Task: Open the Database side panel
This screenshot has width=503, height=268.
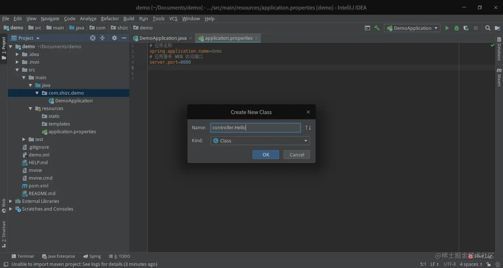Action: (499, 49)
